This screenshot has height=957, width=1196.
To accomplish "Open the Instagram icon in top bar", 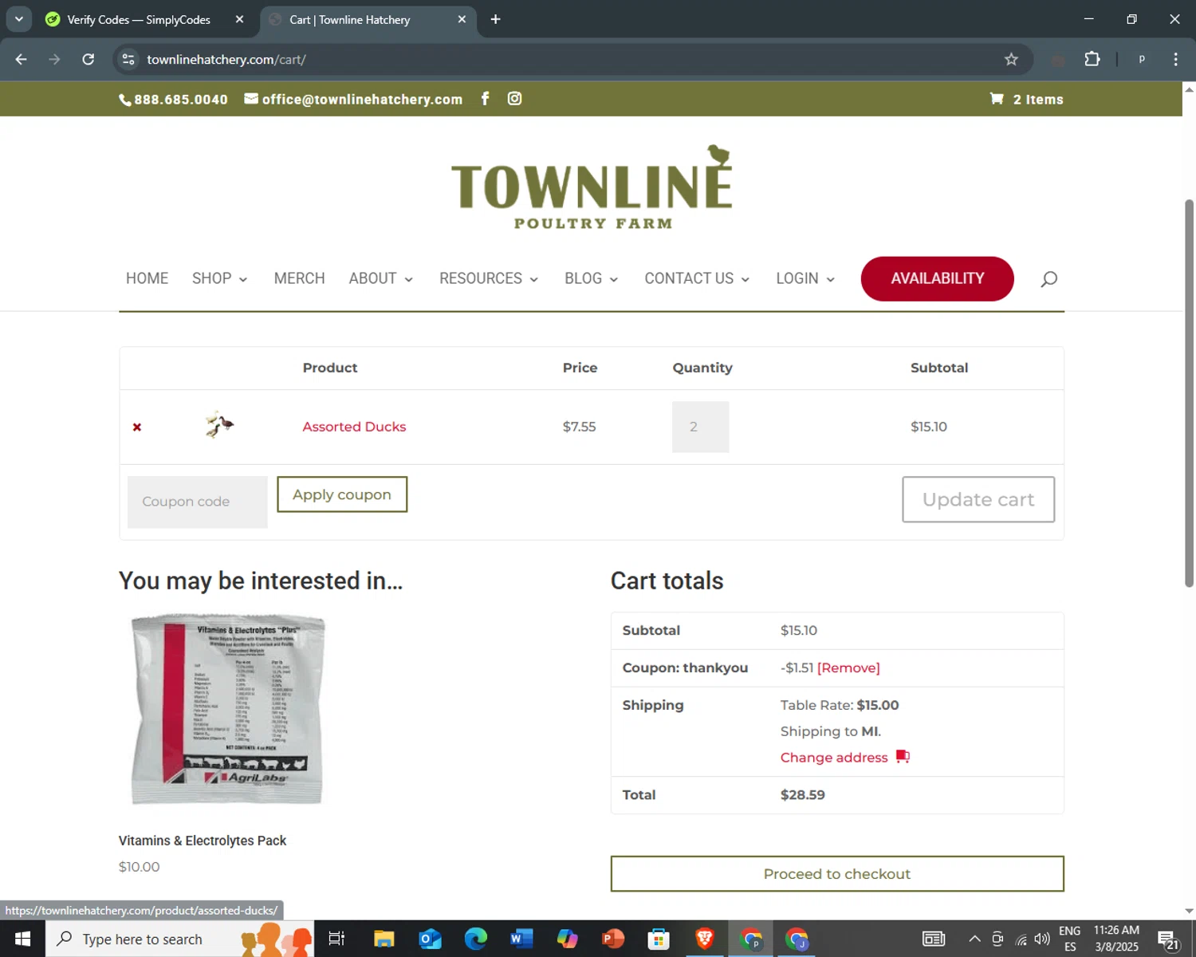I will point(515,98).
